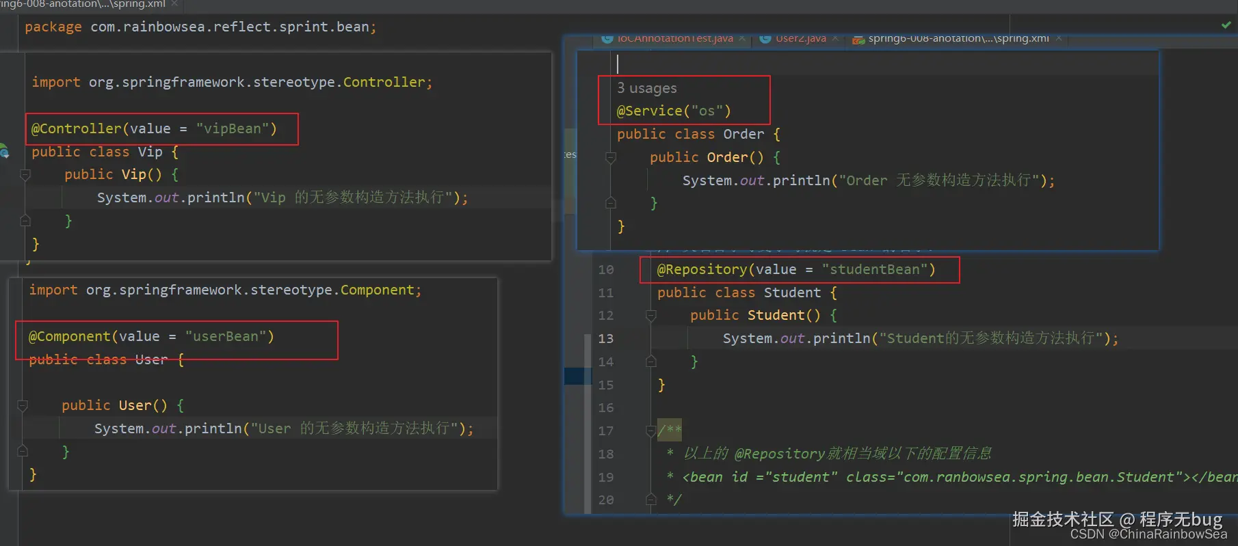Image resolution: width=1238 pixels, height=546 pixels.
Task: Click the Spring bean gutter icon beside class Vip
Action: (3, 151)
